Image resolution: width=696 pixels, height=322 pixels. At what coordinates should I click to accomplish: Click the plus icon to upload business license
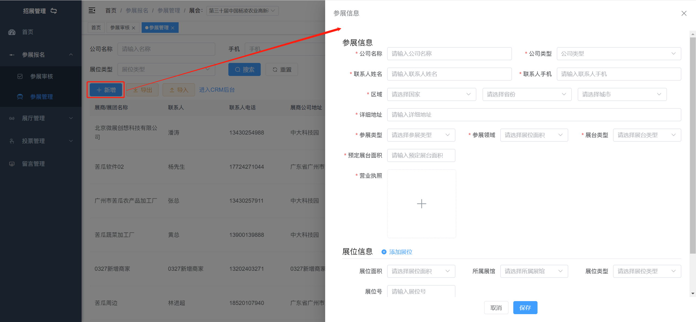pyautogui.click(x=421, y=204)
